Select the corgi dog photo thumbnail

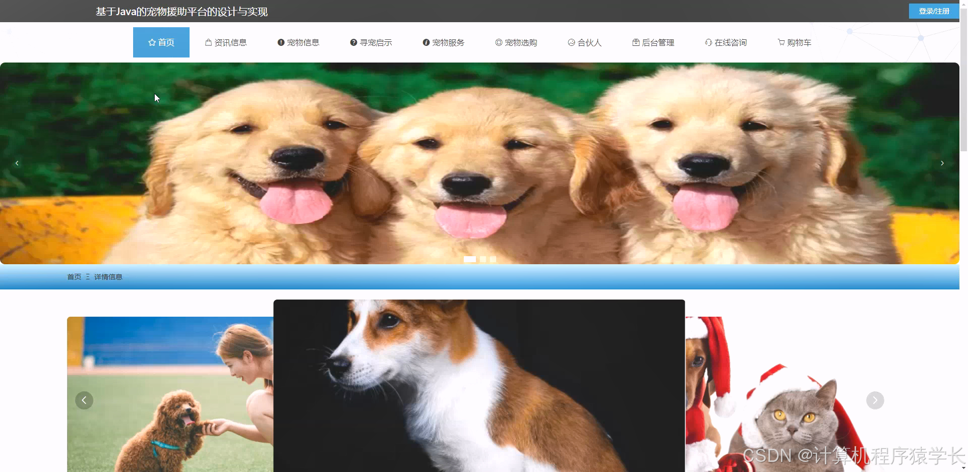pyautogui.click(x=479, y=386)
